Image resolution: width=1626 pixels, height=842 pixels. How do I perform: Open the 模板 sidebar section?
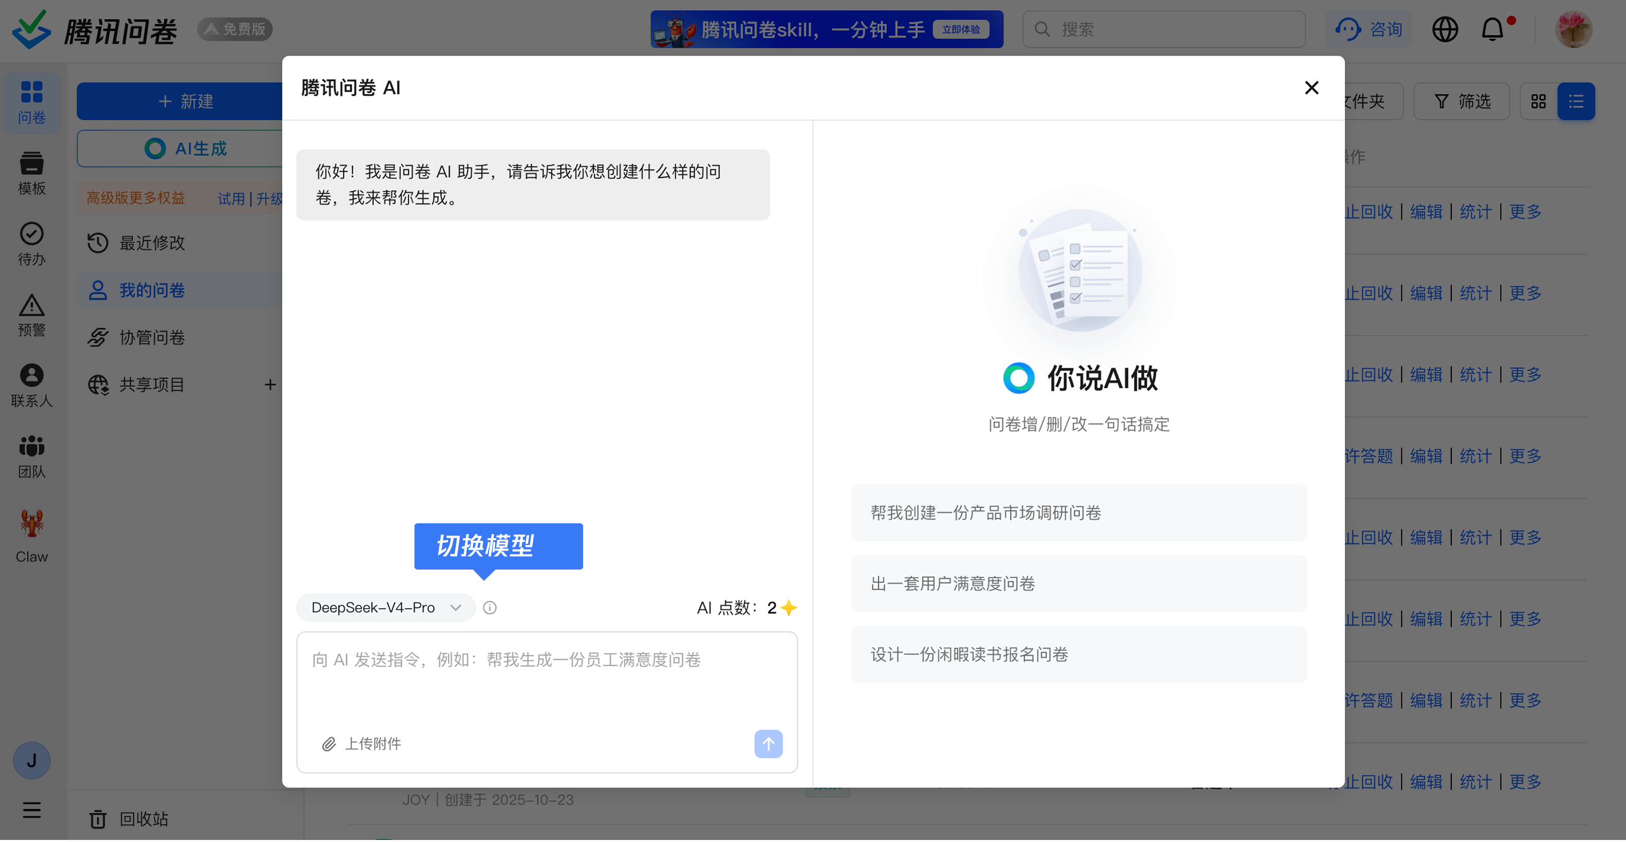[31, 173]
